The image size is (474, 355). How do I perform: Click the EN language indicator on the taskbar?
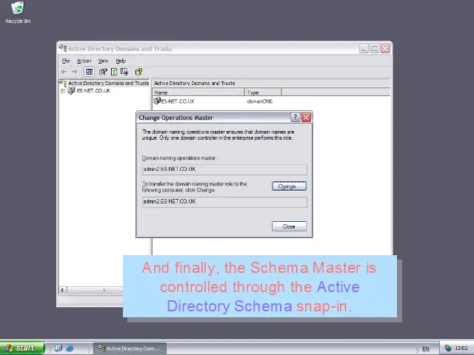tap(425, 348)
